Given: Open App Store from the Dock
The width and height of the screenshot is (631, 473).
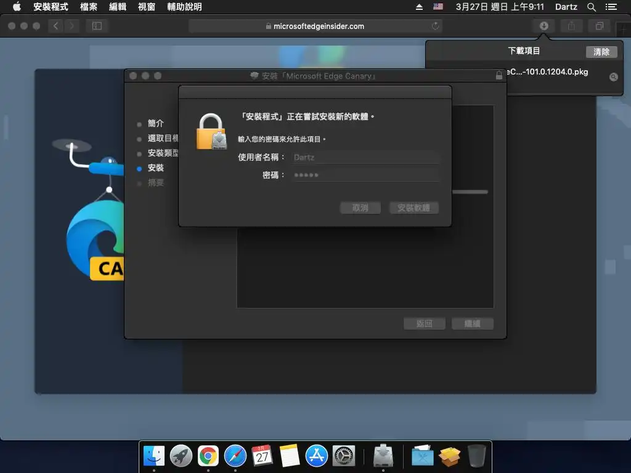Looking at the screenshot, I should pos(316,456).
